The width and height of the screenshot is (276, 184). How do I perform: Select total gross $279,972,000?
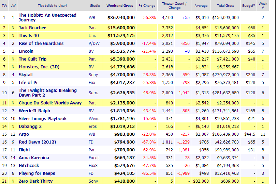(226, 75)
